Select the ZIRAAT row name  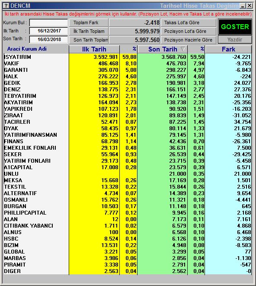click(x=13, y=116)
